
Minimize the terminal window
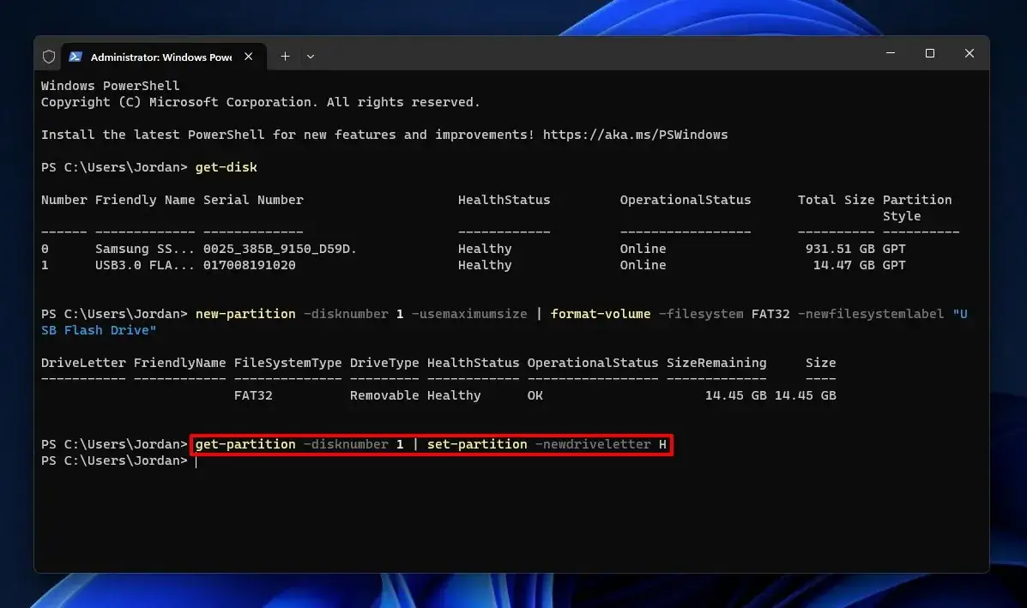890,53
